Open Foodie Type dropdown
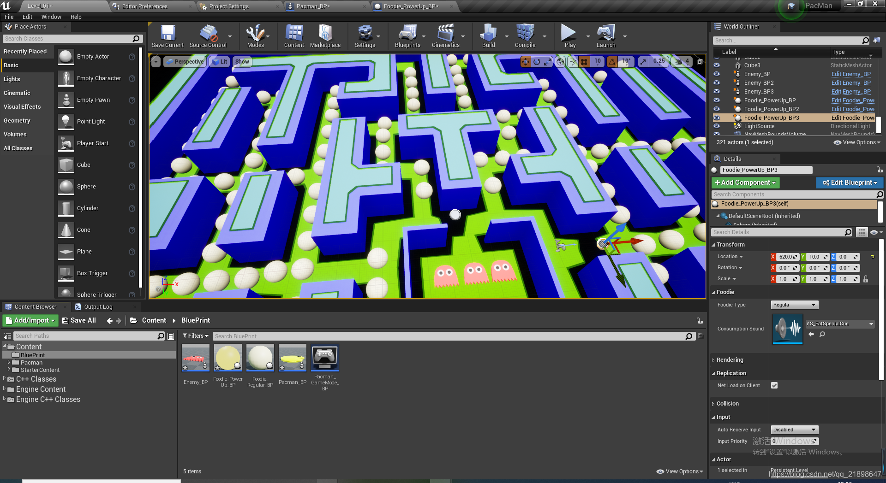 (795, 305)
